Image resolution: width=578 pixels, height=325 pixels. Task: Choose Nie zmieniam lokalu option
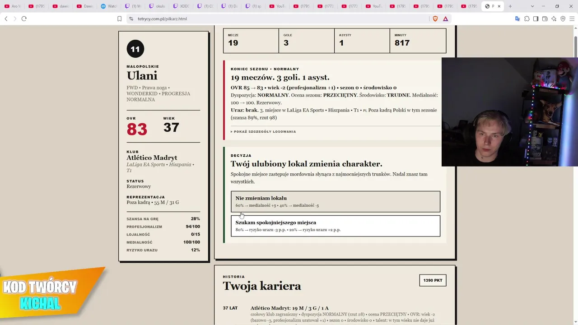(336, 201)
